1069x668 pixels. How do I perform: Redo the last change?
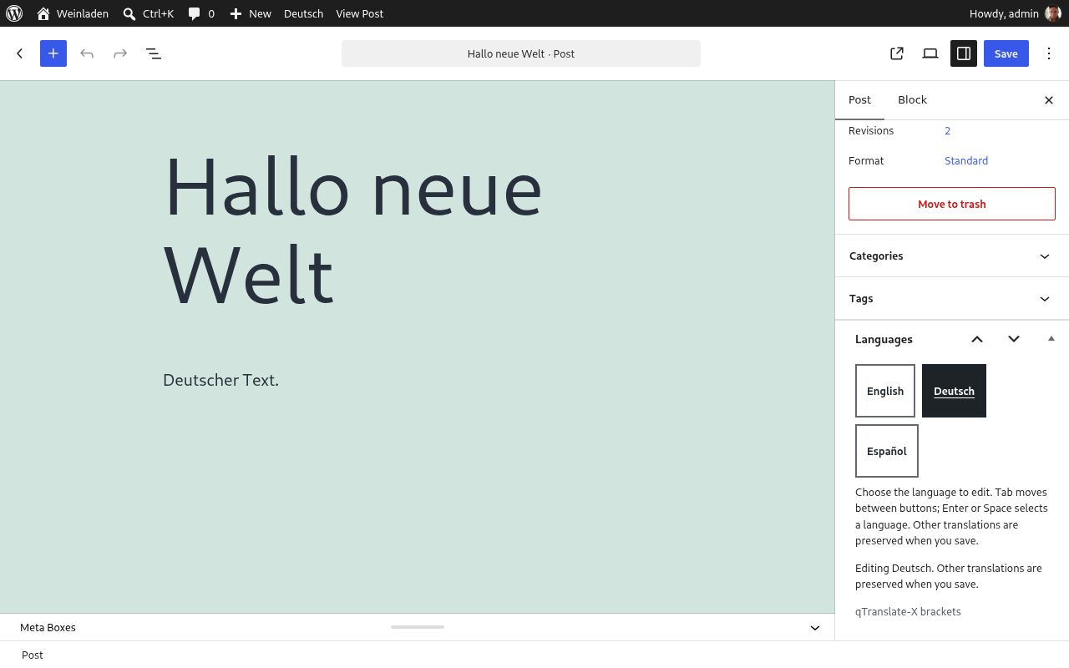click(x=120, y=53)
